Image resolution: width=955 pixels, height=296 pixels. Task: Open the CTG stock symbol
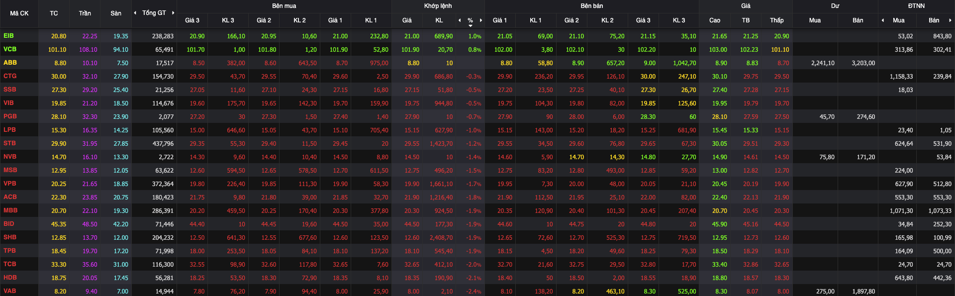(x=10, y=76)
